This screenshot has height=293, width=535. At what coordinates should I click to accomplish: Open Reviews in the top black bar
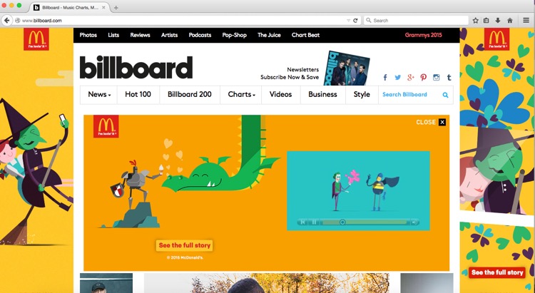(140, 35)
